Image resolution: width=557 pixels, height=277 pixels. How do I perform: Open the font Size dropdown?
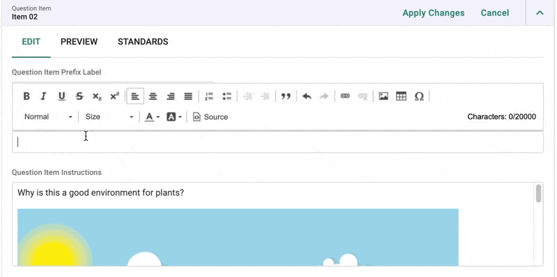pos(109,117)
